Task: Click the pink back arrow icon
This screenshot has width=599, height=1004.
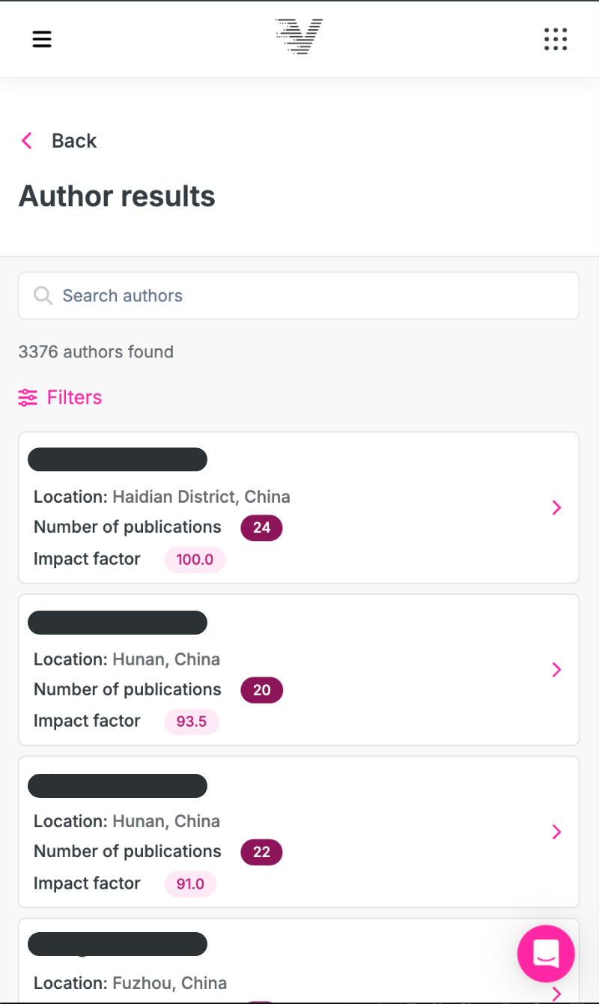Action: 27,141
